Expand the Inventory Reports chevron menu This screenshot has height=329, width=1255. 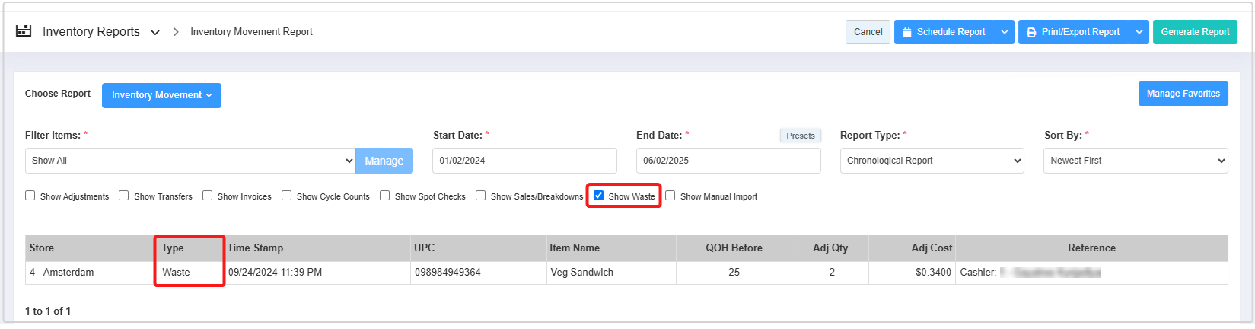tap(155, 33)
